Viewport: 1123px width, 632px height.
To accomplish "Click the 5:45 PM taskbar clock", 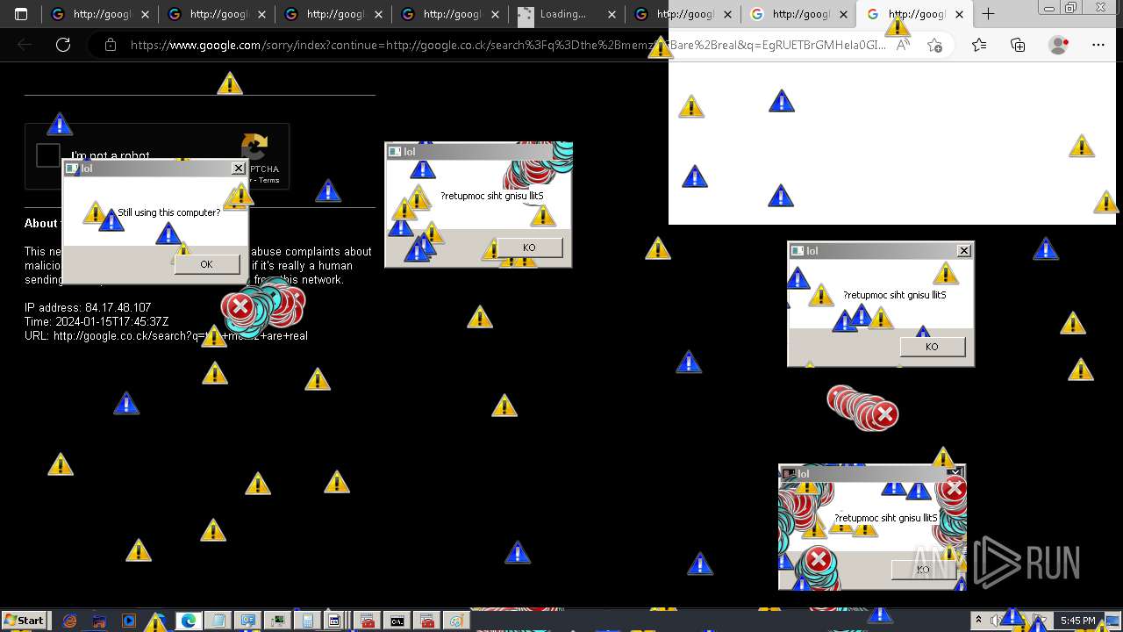I will [x=1077, y=621].
